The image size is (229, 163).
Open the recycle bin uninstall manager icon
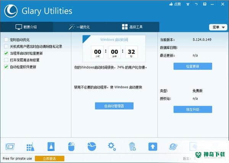(x=132, y=146)
